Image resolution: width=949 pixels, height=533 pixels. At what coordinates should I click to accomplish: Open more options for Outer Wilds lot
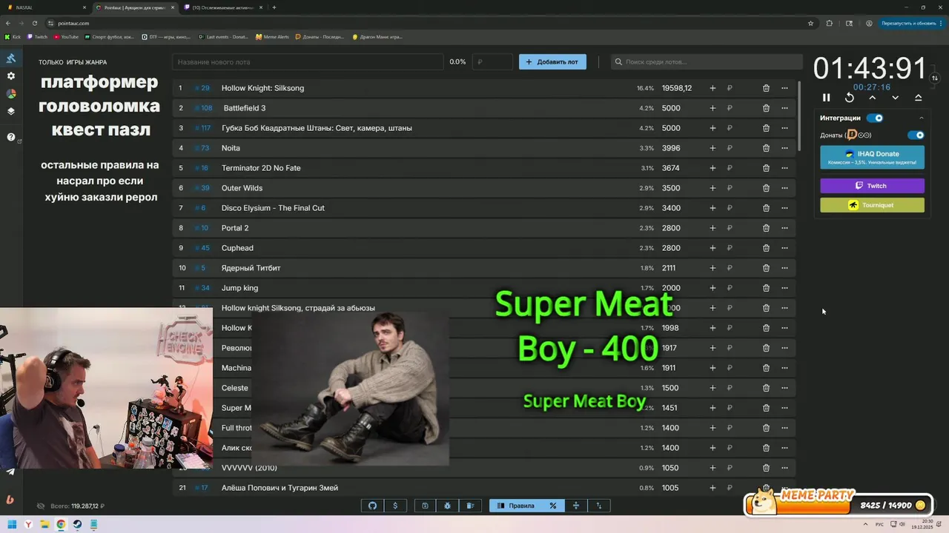click(x=784, y=188)
